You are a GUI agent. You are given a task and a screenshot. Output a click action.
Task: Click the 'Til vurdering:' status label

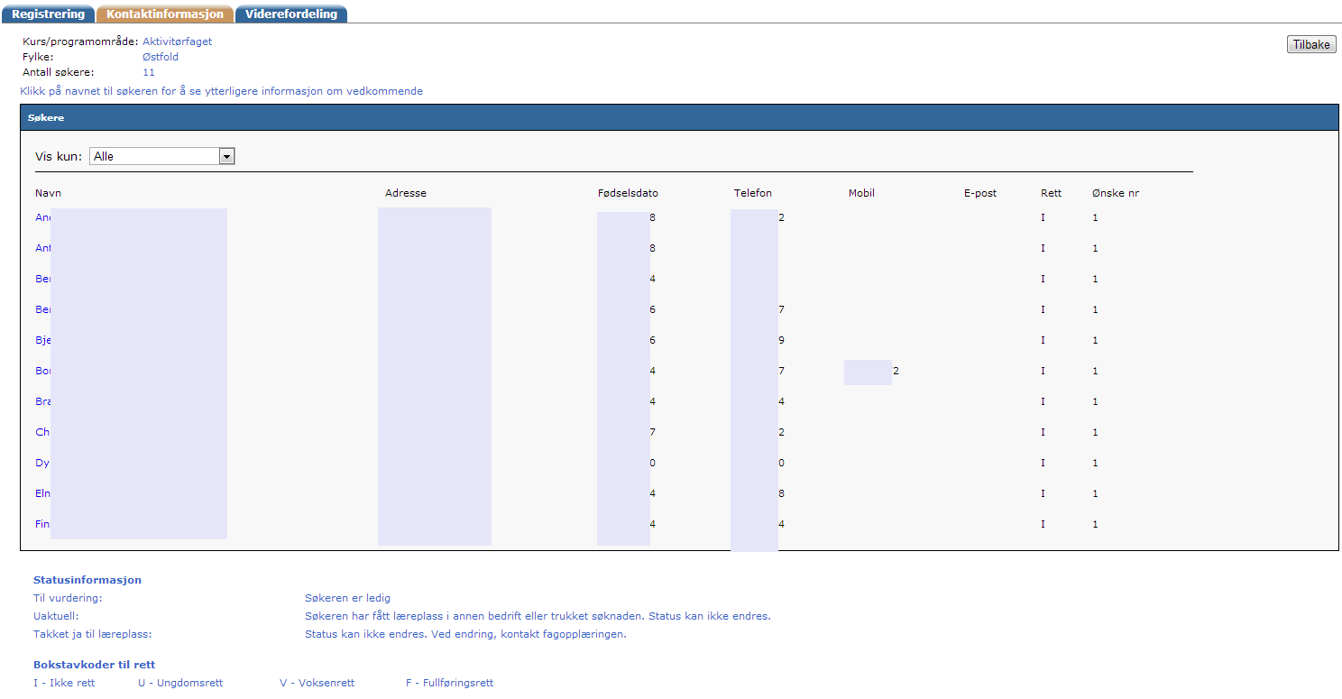click(68, 598)
